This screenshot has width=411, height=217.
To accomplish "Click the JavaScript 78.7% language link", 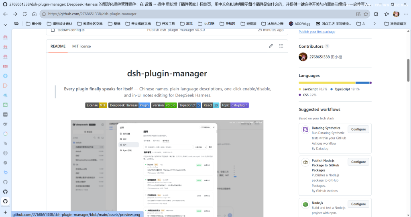I will point(313,89).
